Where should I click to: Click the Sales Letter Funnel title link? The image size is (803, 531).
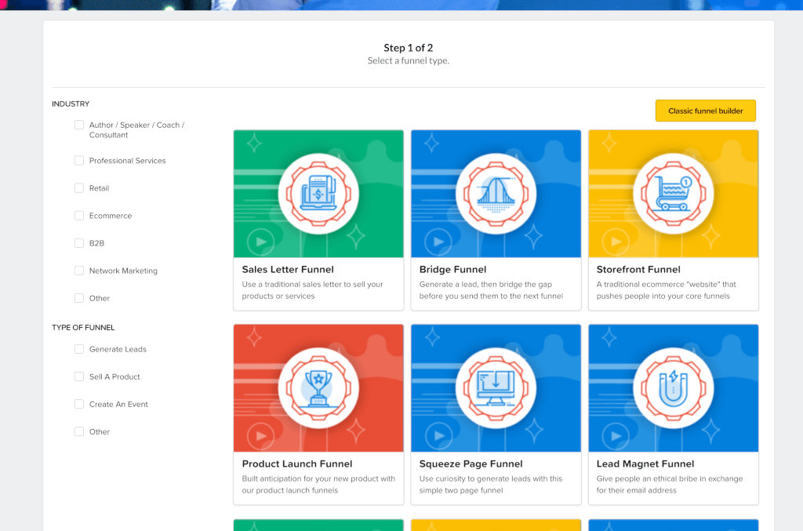[286, 268]
